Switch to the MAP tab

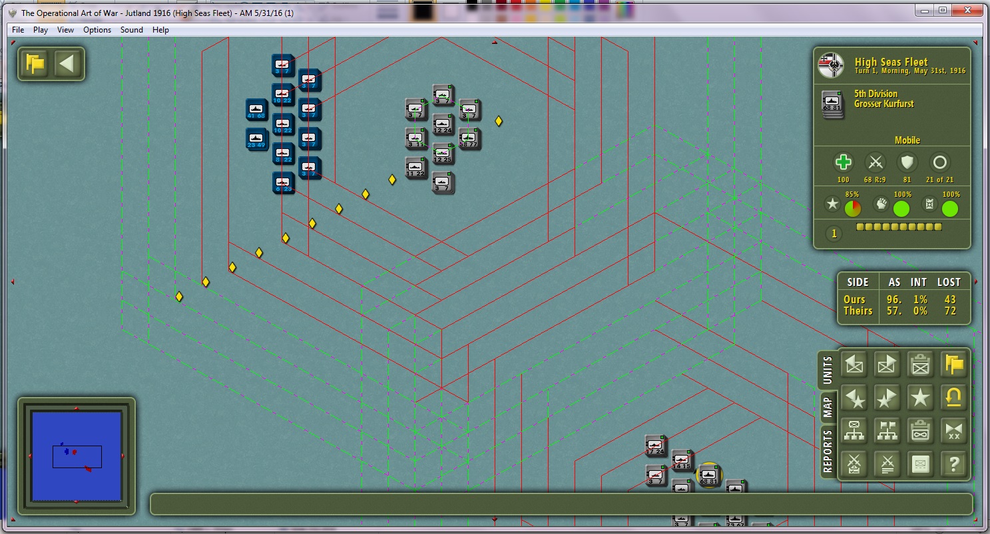[828, 407]
